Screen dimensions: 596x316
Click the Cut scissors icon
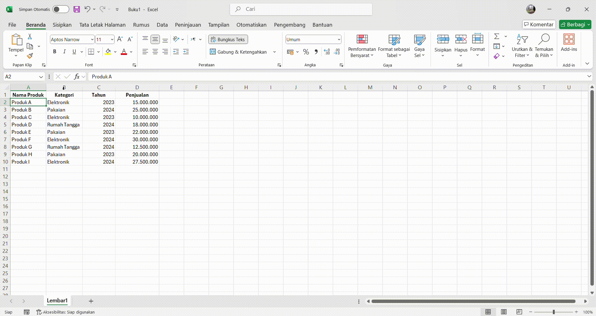click(30, 37)
